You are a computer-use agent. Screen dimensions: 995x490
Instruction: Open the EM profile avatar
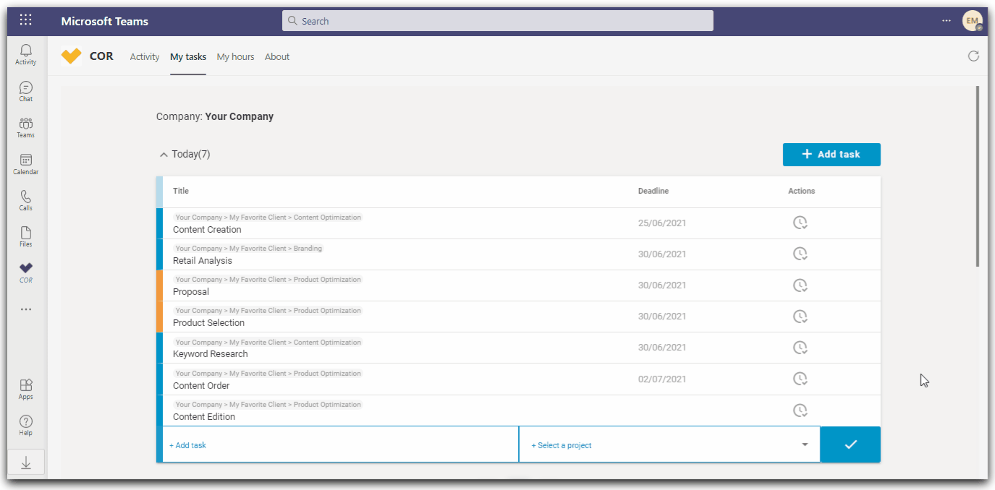click(972, 21)
